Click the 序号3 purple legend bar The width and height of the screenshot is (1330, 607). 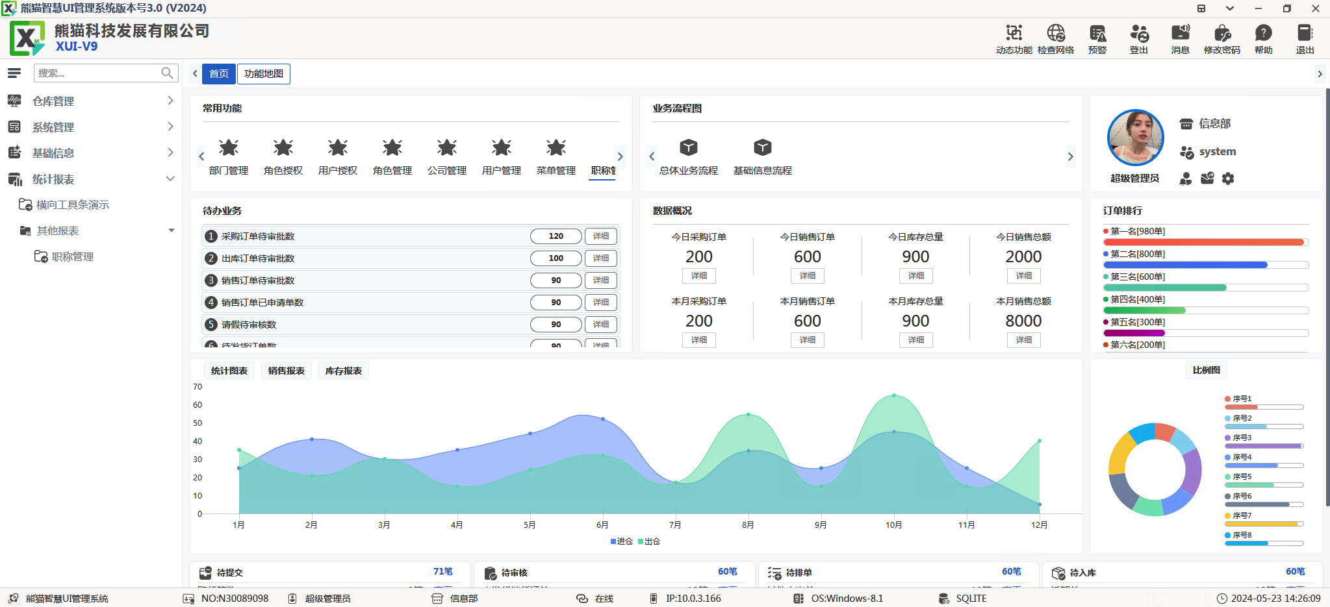point(1264,446)
